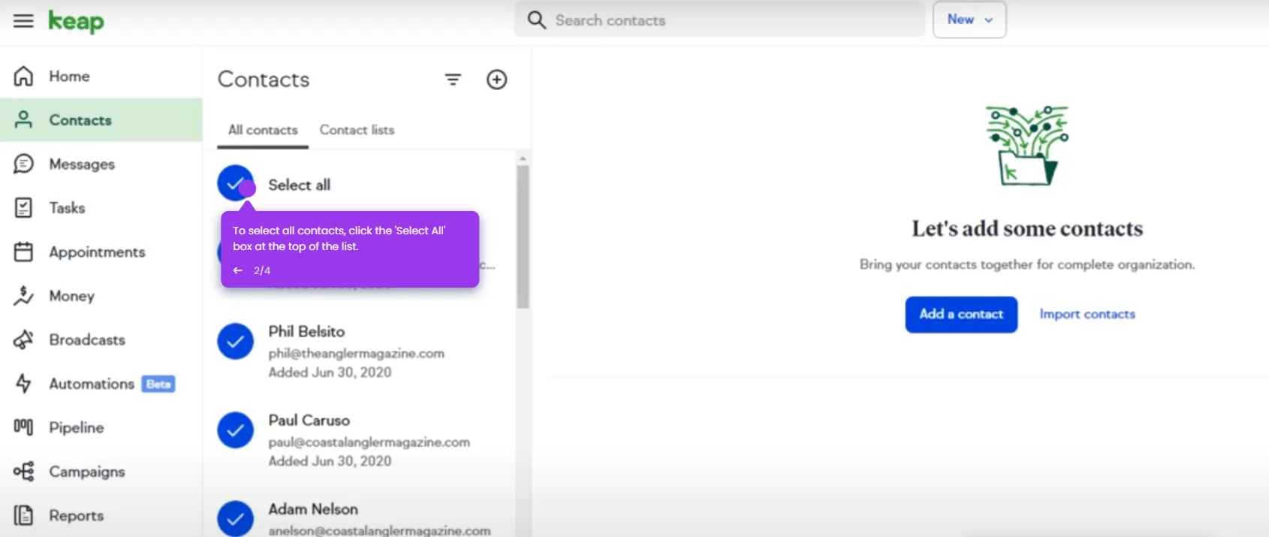Click scrollbar up arrow in contacts list
The image size is (1269, 537).
[x=523, y=158]
